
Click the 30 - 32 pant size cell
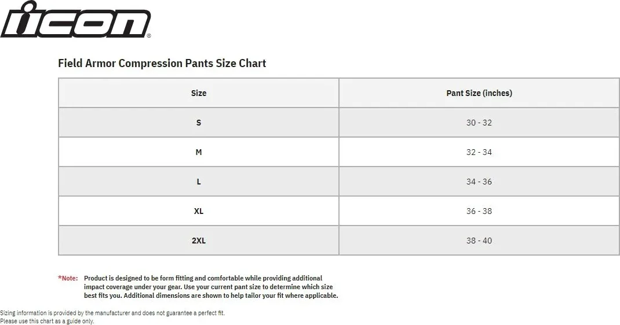[479, 123]
